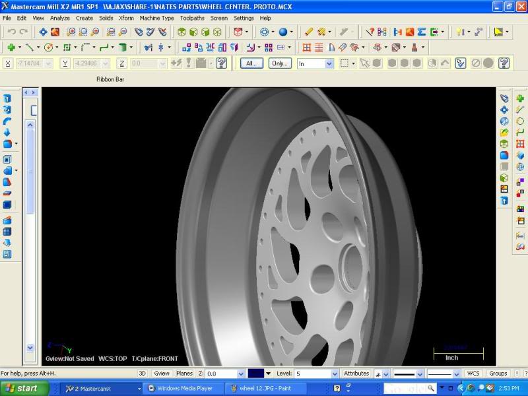Image resolution: width=528 pixels, height=396 pixels.
Task: Toggle the Y coordinate lock button
Action: coord(65,63)
